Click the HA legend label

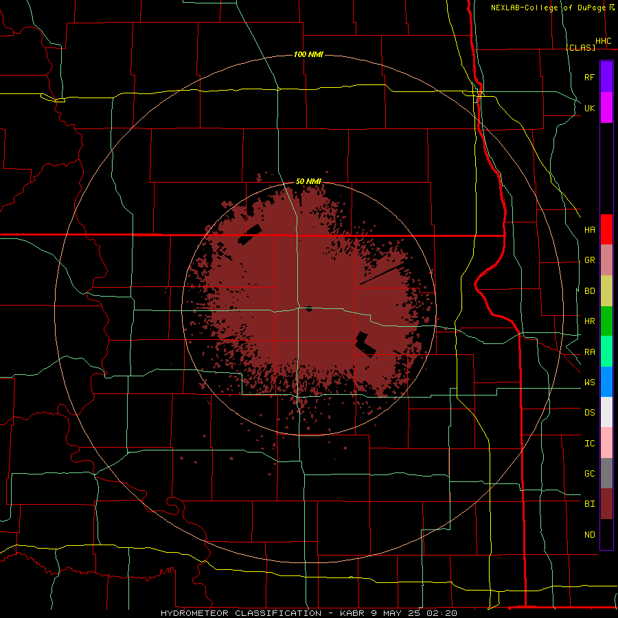pyautogui.click(x=589, y=229)
